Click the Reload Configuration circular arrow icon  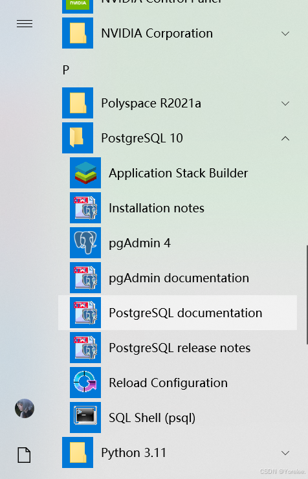tap(85, 383)
